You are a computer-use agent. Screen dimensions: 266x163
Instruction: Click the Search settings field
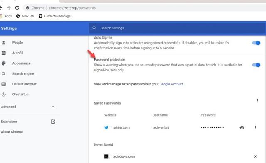tap(177, 28)
